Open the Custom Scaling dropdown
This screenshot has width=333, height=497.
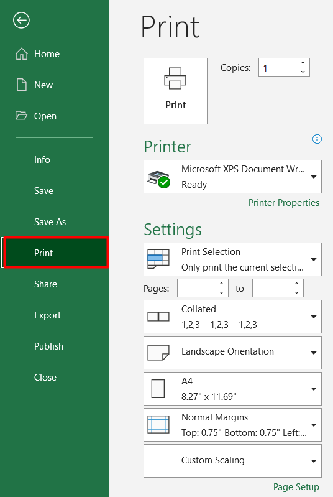pos(232,461)
